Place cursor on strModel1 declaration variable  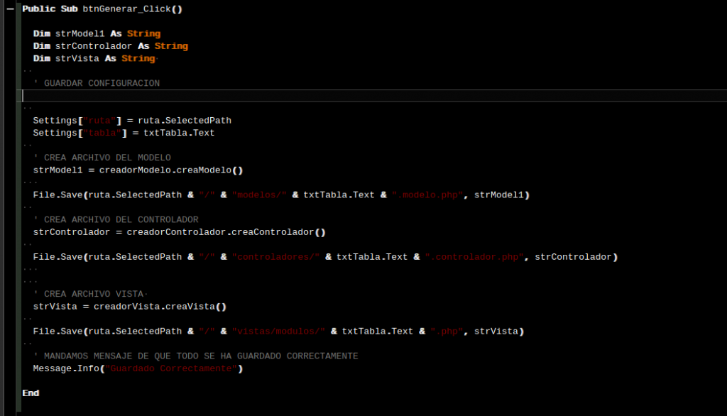(x=80, y=34)
